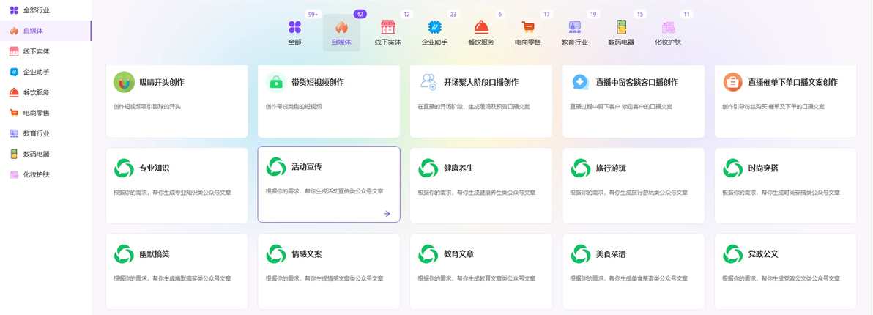
Task: Switch to the 电商零售 tab label
Action: (528, 42)
